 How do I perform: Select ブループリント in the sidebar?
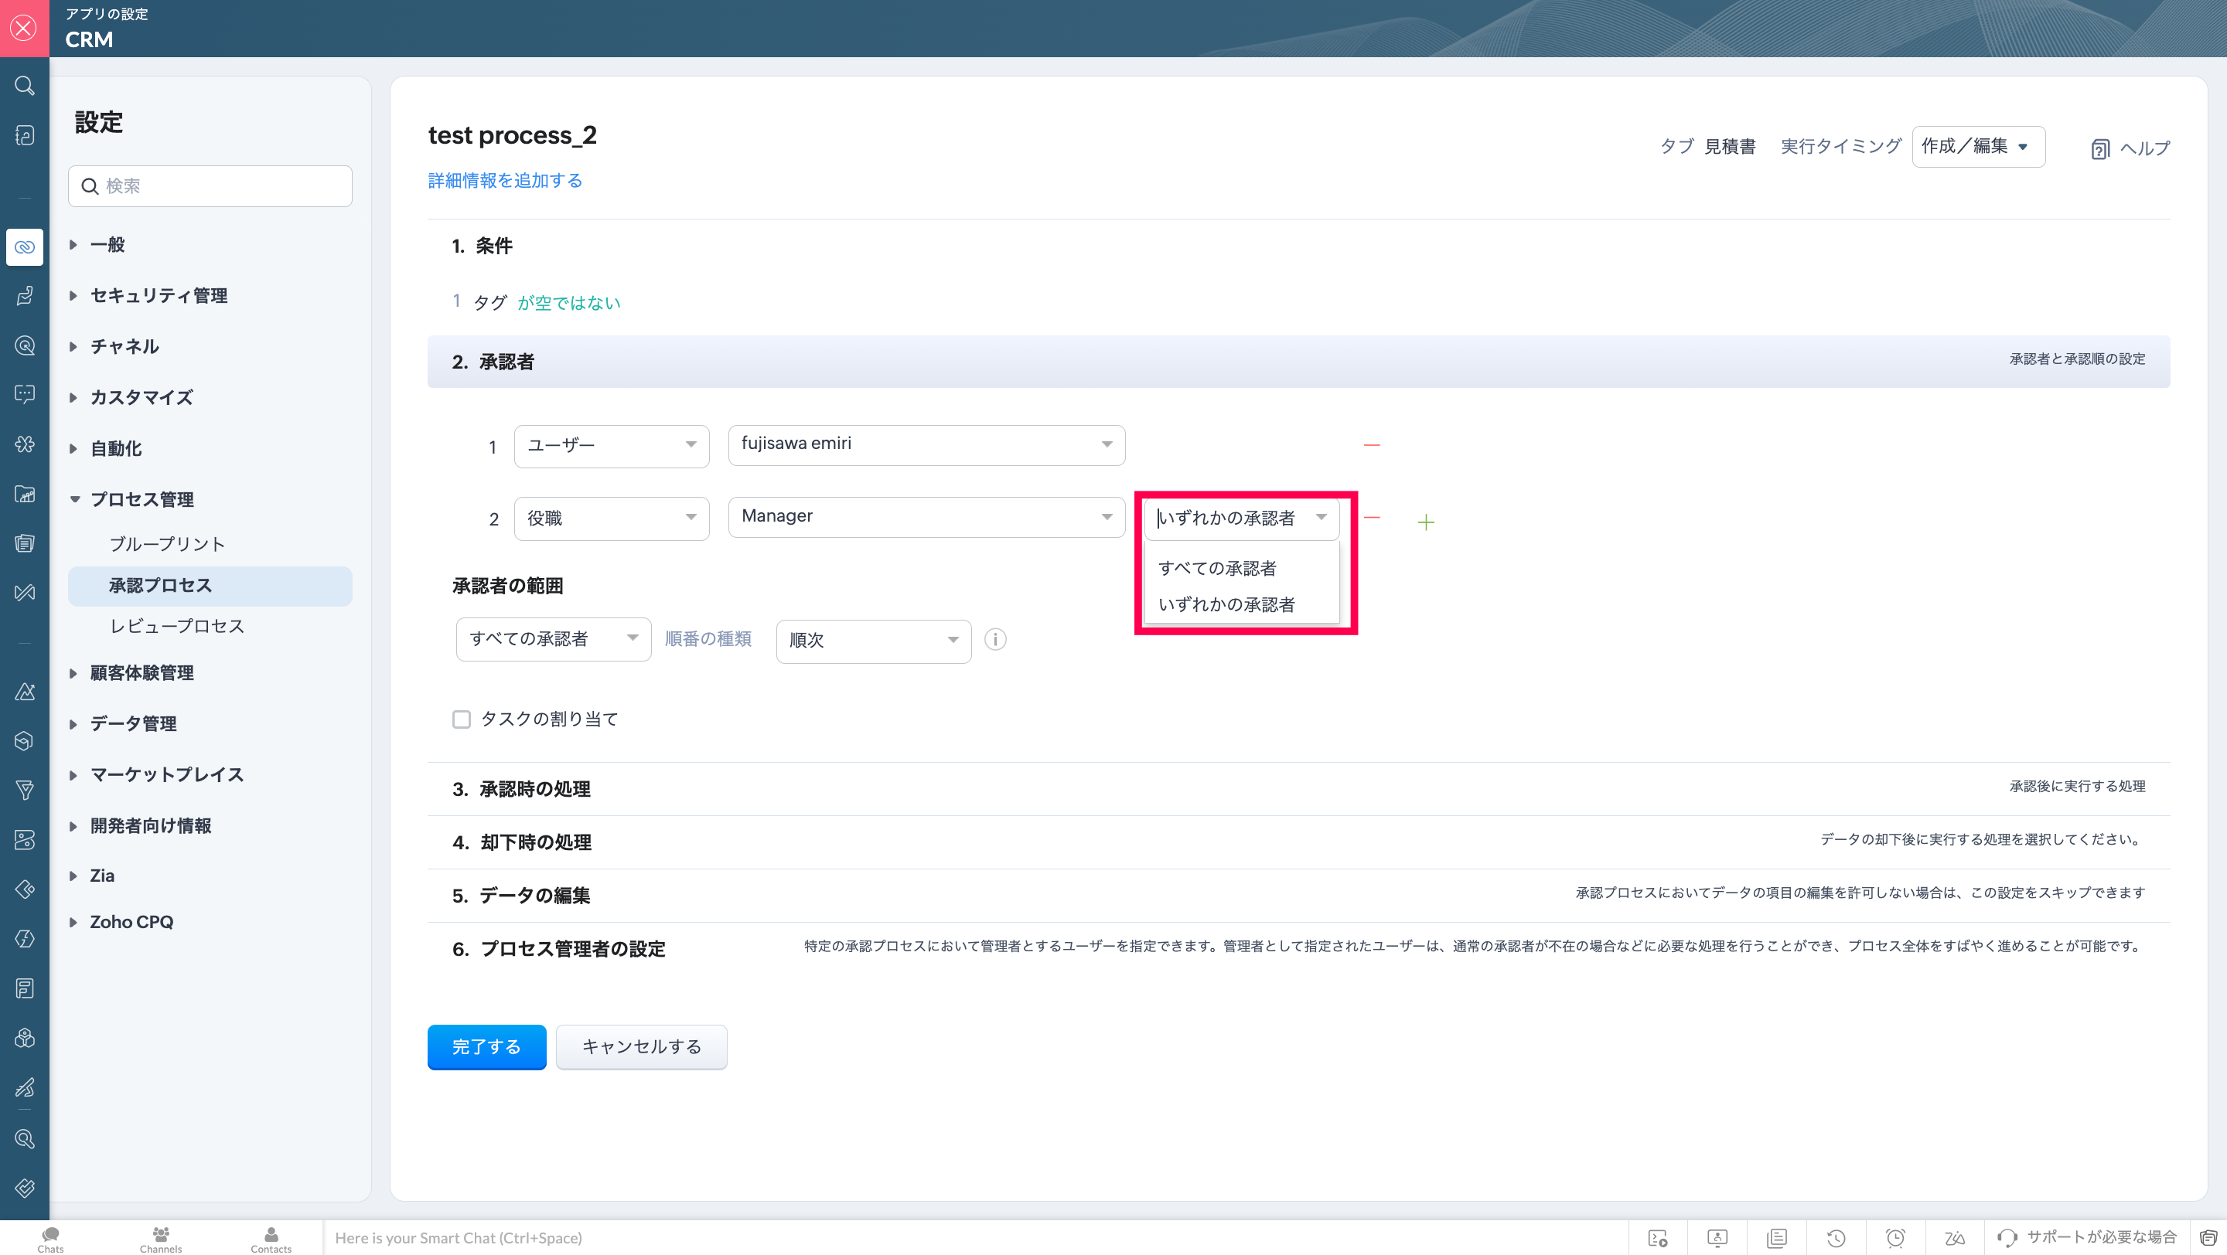coord(167,543)
